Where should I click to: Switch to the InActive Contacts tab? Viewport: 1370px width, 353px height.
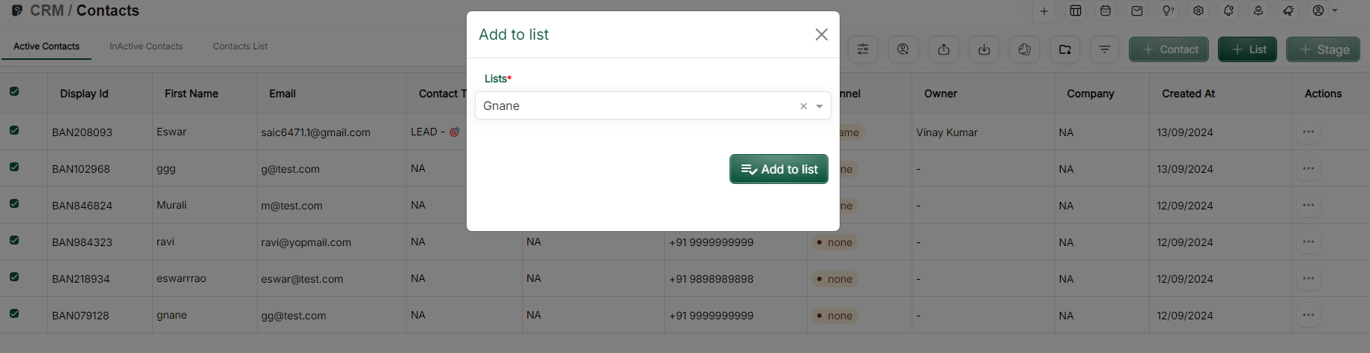click(146, 46)
